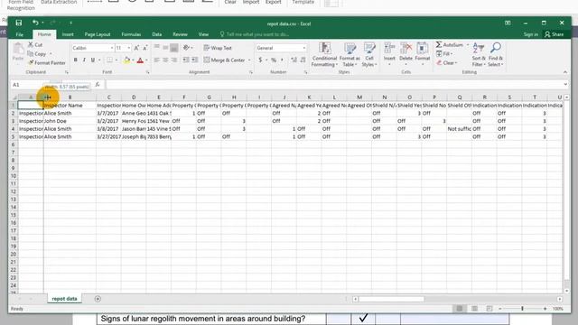Viewport: 578px width, 325px height.
Task: Open Conditional Formatting
Action: pyautogui.click(x=324, y=54)
